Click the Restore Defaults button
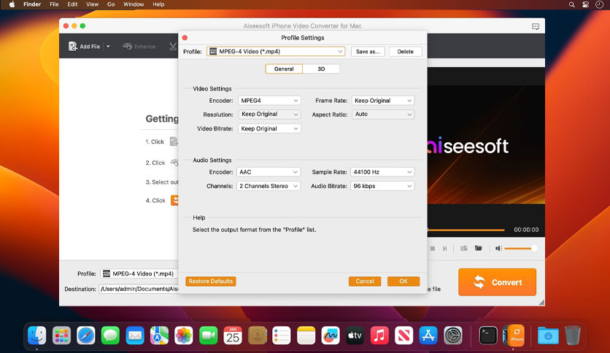 click(211, 281)
